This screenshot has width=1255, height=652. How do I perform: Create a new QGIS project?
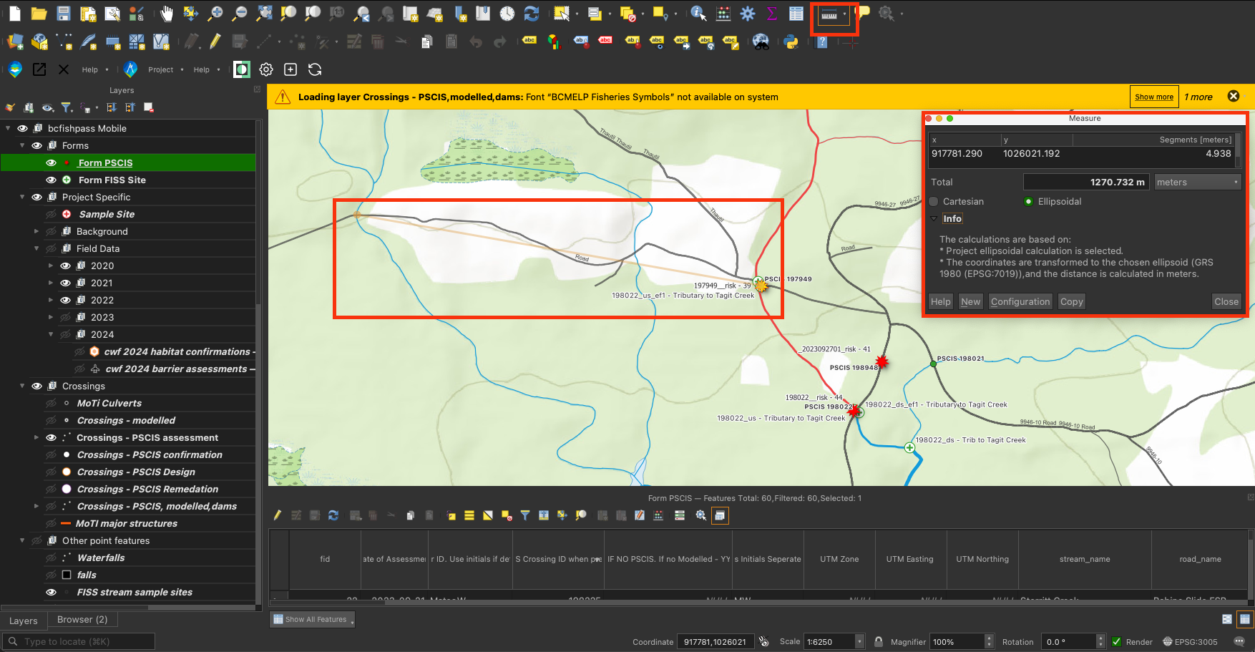15,14
